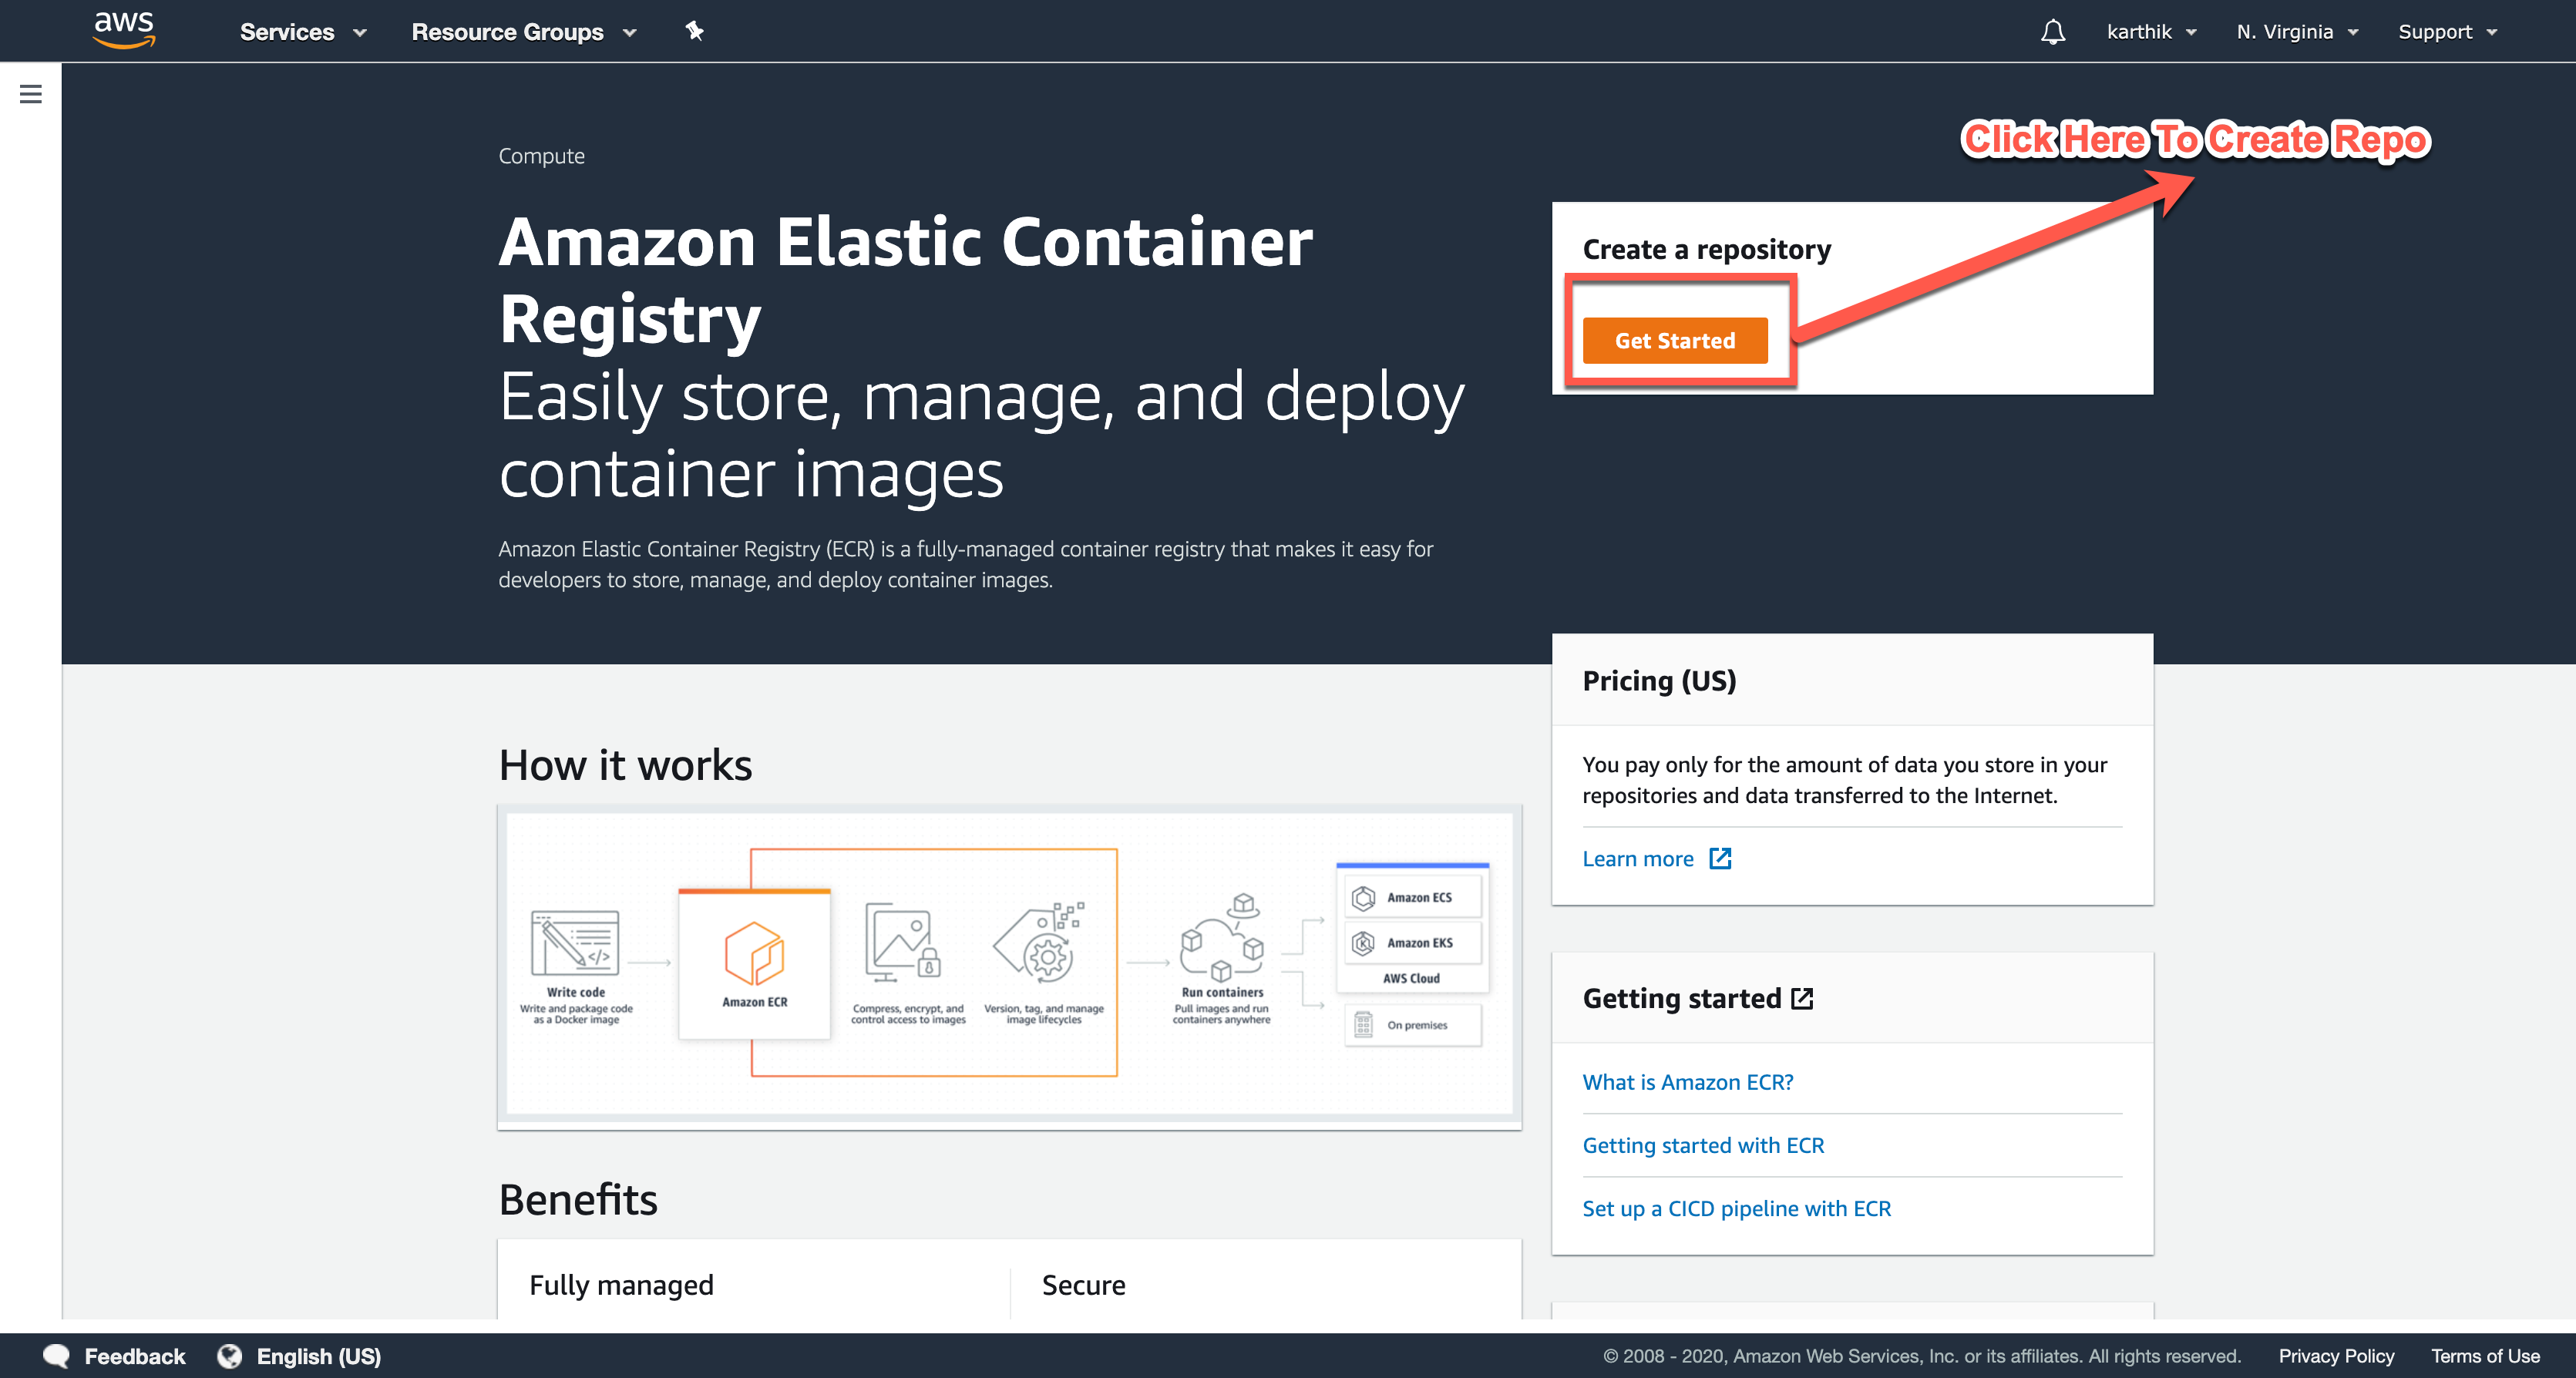Expand the Services dropdown menu

click(x=303, y=32)
